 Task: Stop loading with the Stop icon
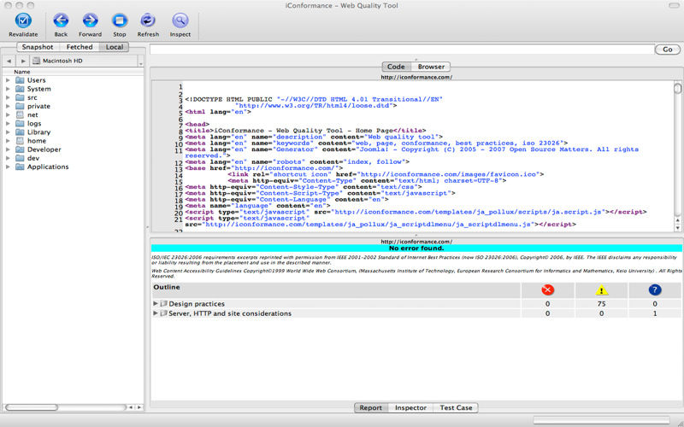tap(119, 20)
